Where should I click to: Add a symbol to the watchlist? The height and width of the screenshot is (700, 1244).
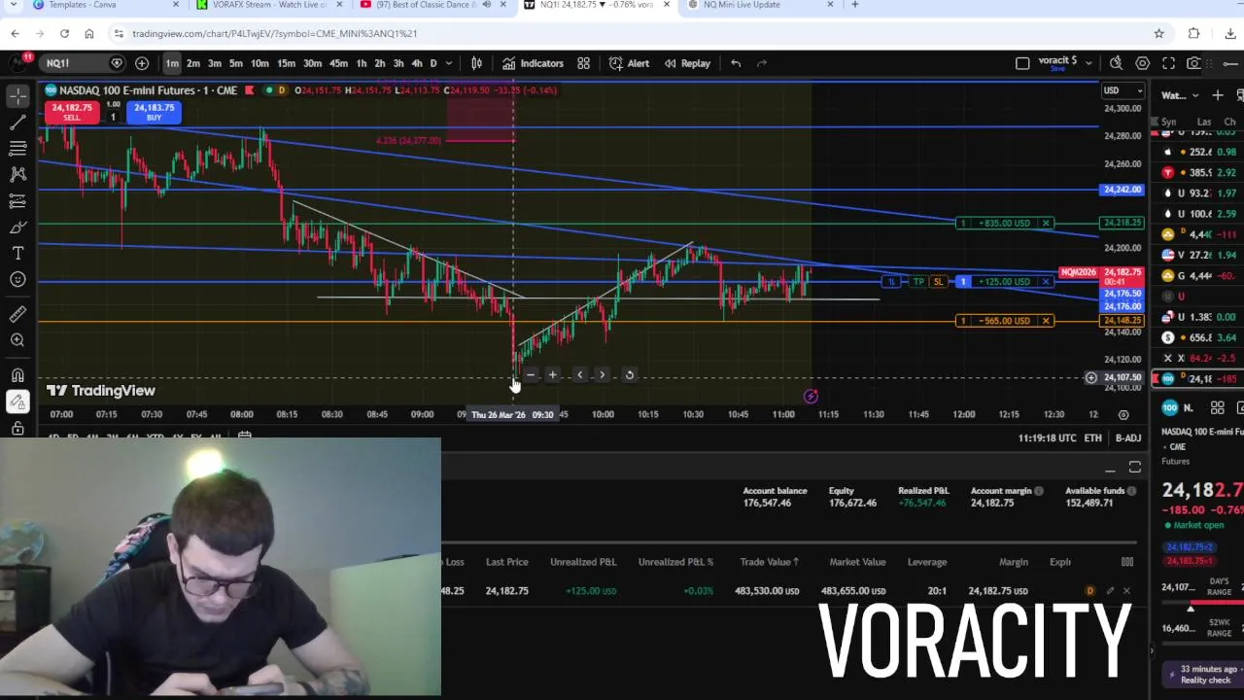tap(1218, 95)
